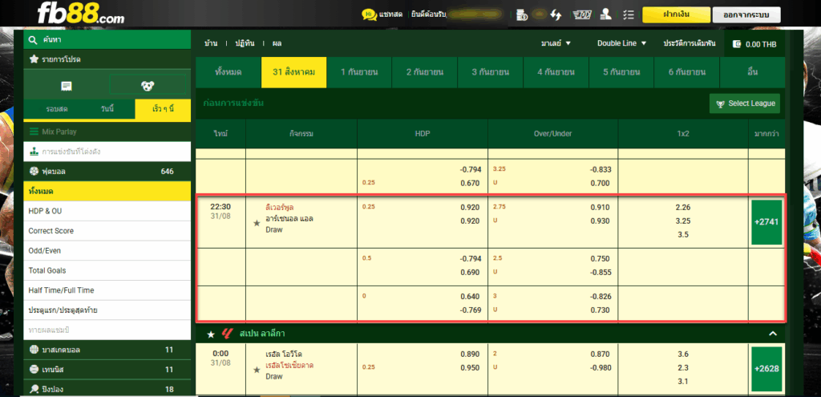
Task: Select the อื่น date tab
Action: click(x=752, y=72)
